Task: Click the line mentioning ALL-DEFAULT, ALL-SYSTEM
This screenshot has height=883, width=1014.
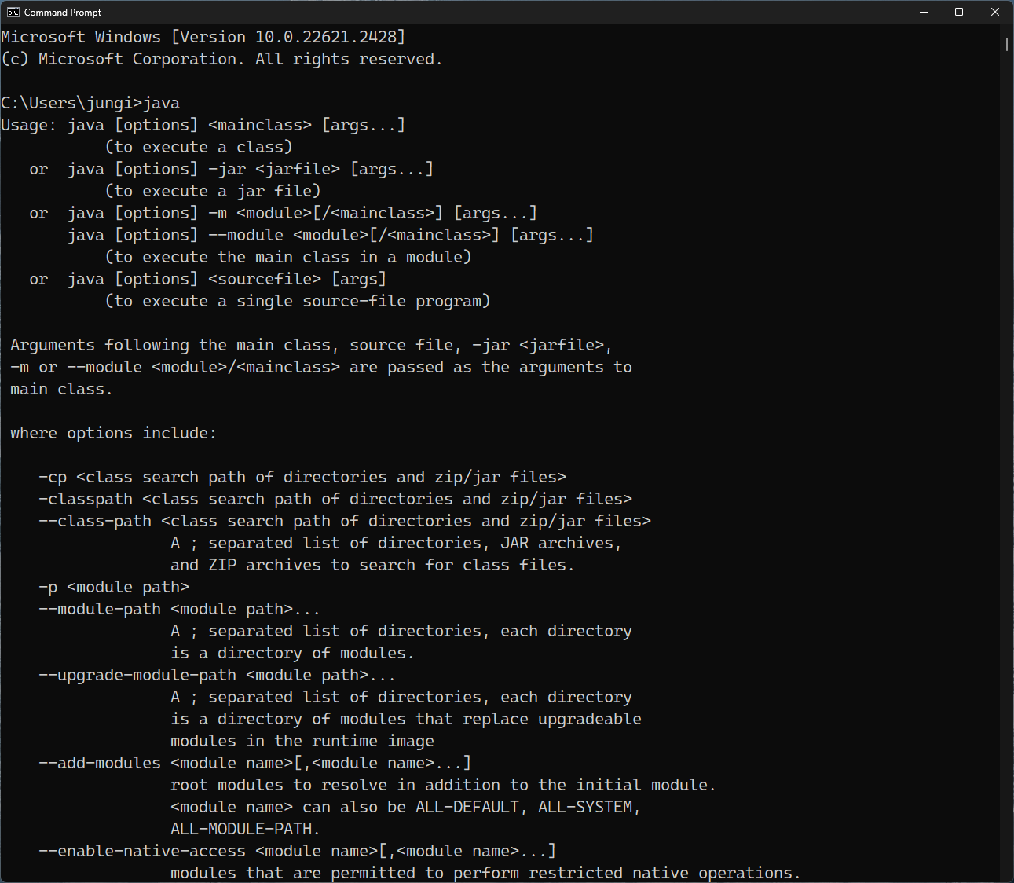Action: pos(405,807)
